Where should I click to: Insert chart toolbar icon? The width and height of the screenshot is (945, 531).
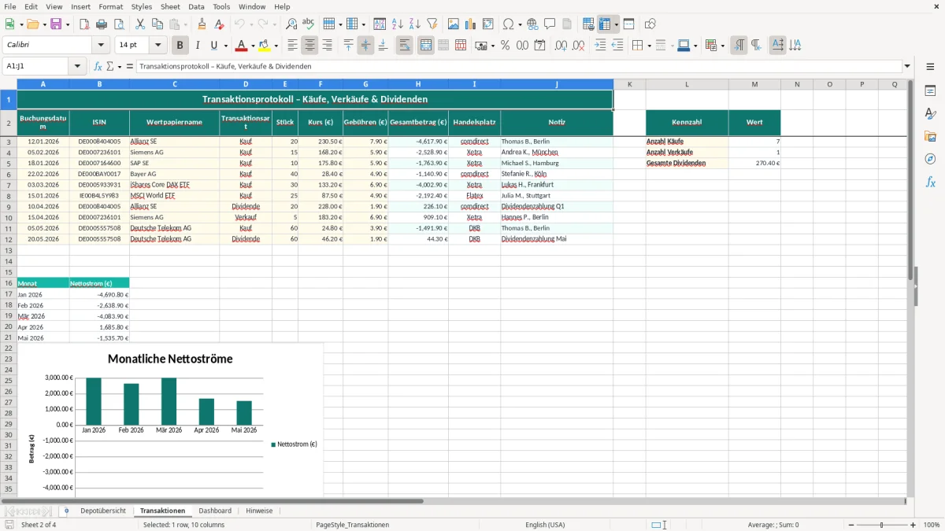(471, 24)
